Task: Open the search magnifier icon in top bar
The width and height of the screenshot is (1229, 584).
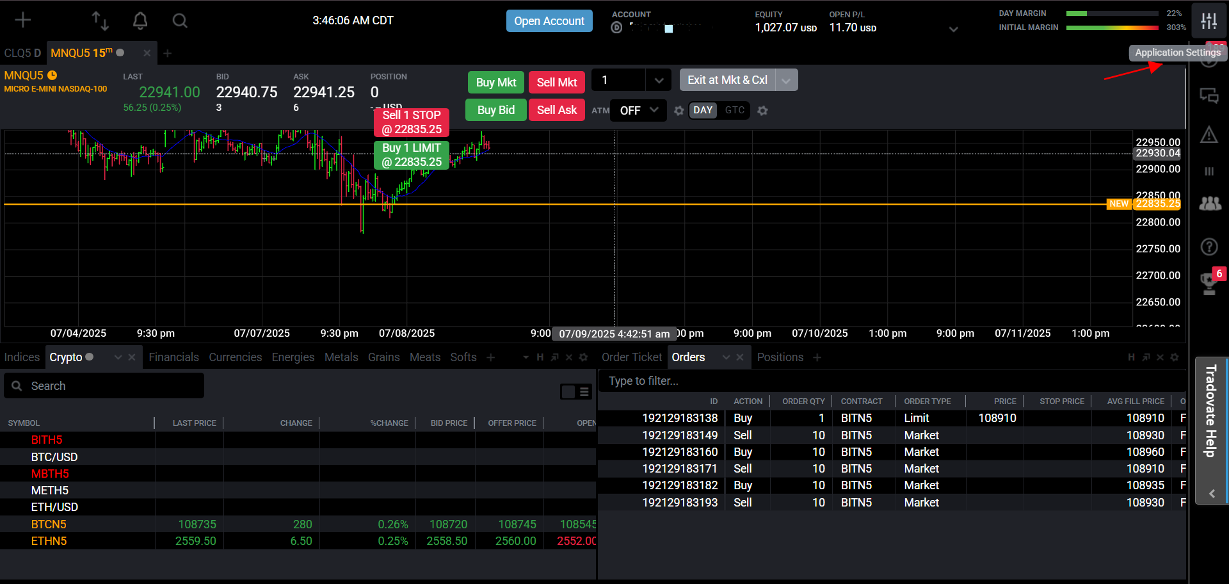Action: [180, 20]
